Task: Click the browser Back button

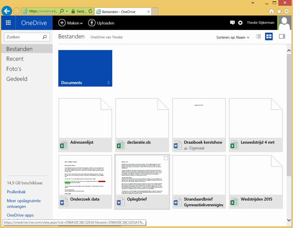Action: click(7, 11)
